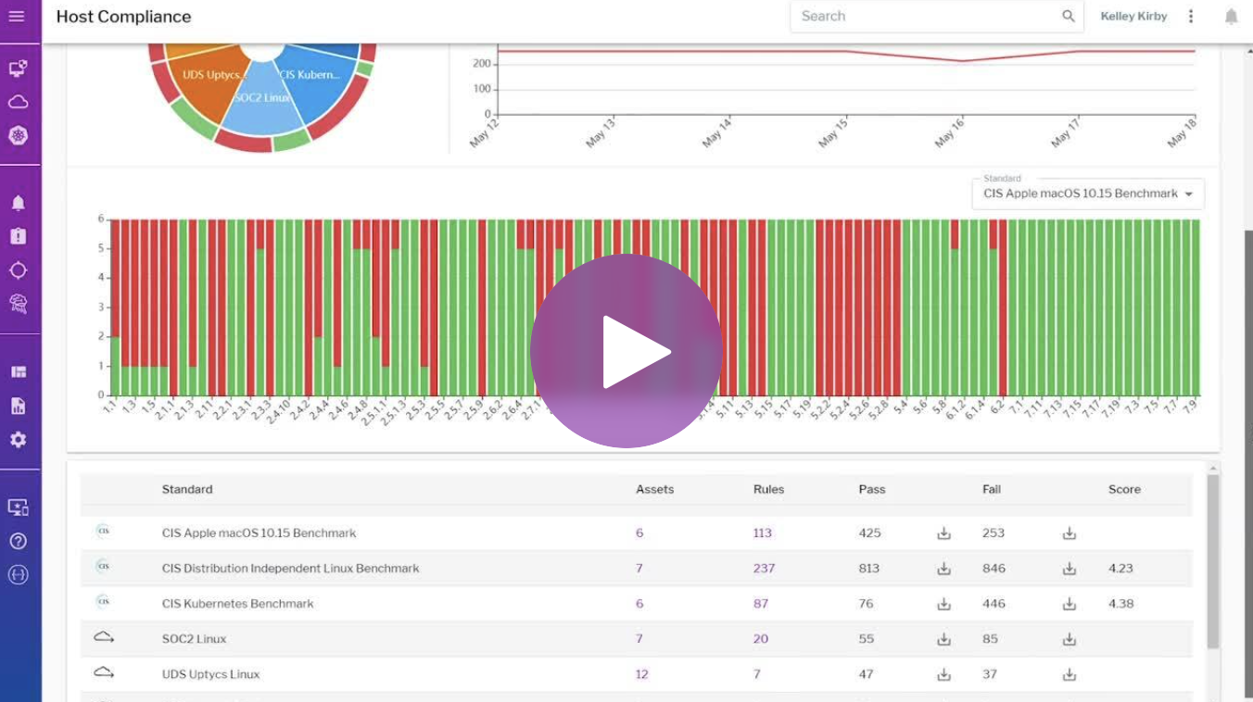Open the dashboards sidebar icon

18,372
